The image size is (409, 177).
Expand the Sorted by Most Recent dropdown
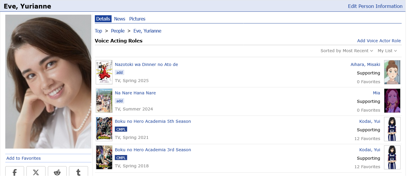347,51
